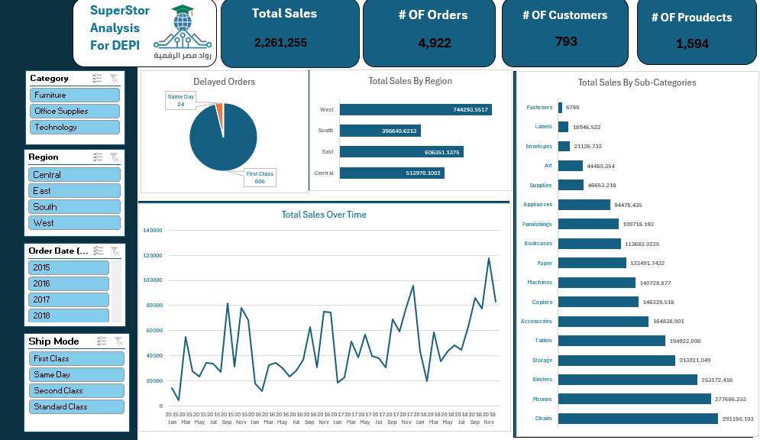The height and width of the screenshot is (440, 760).
Task: Filter by Office Supplies category
Action: click(x=75, y=111)
